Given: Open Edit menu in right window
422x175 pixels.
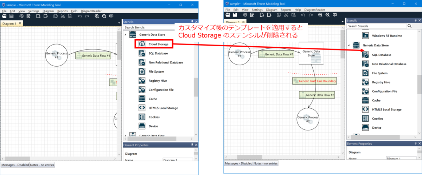Looking at the screenshot, I should (x=236, y=10).
